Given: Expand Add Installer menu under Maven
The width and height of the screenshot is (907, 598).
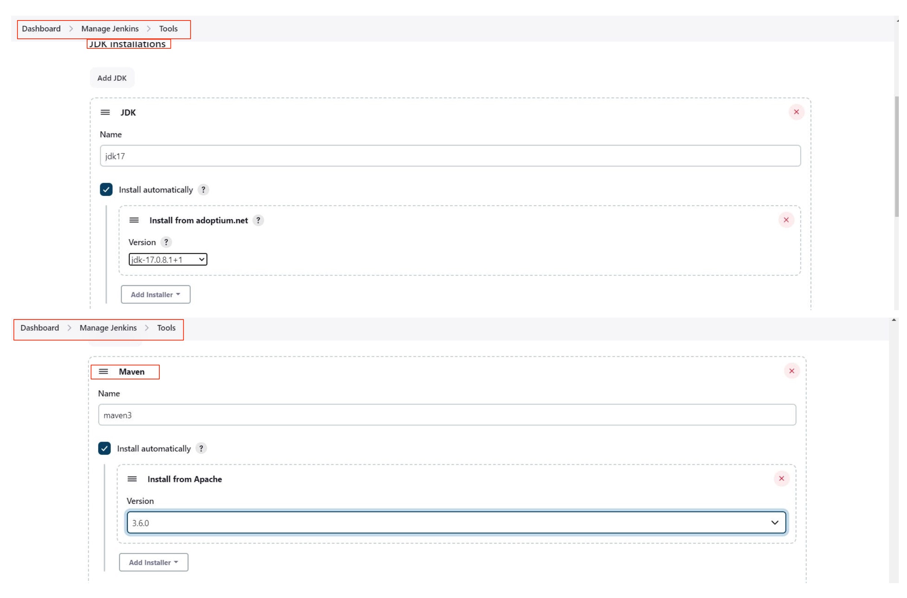Looking at the screenshot, I should pos(153,562).
